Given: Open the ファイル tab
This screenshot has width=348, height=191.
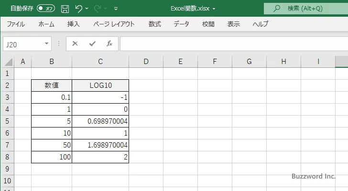Looking at the screenshot, I should 16,24.
